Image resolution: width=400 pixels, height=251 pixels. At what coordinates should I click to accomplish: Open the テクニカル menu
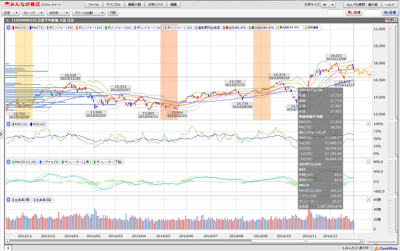click(113, 4)
